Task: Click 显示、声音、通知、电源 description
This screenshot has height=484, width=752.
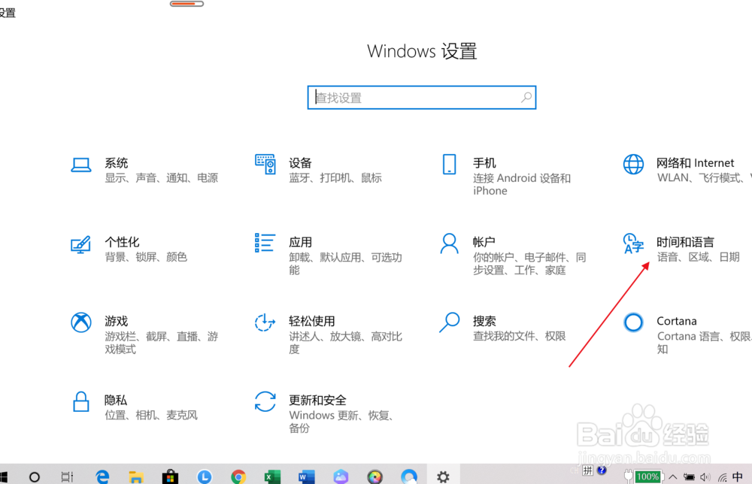Action: coord(162,178)
